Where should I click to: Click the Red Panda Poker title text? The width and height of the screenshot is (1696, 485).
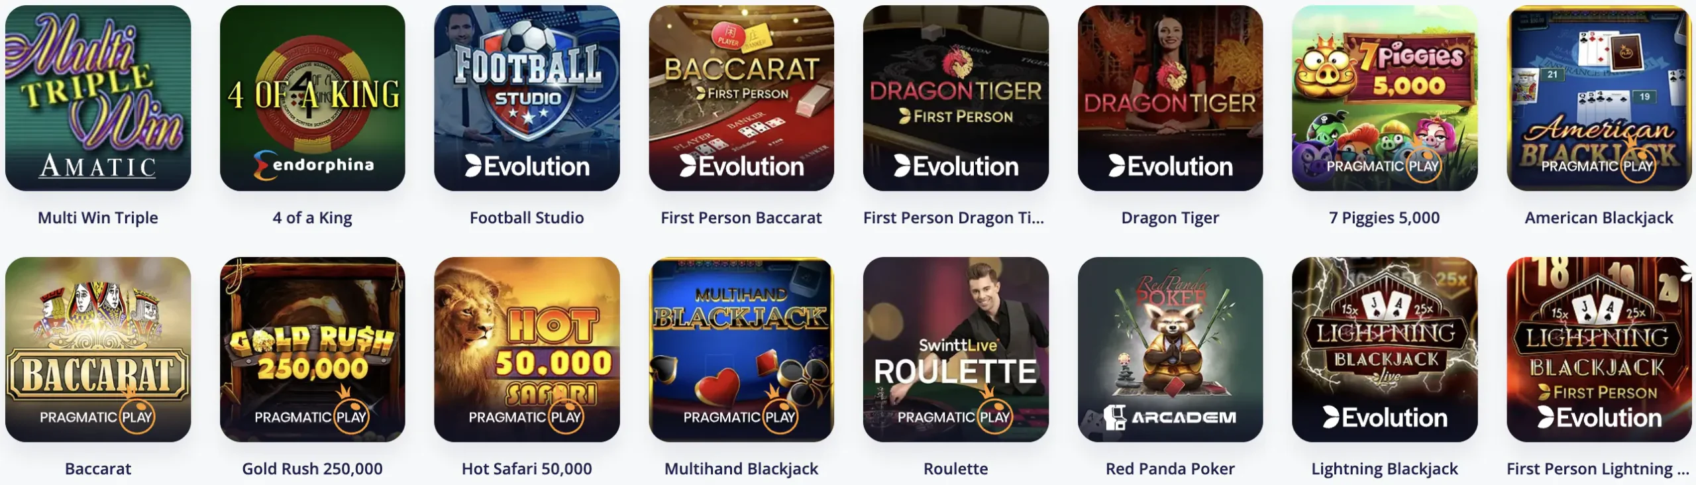(x=1170, y=468)
